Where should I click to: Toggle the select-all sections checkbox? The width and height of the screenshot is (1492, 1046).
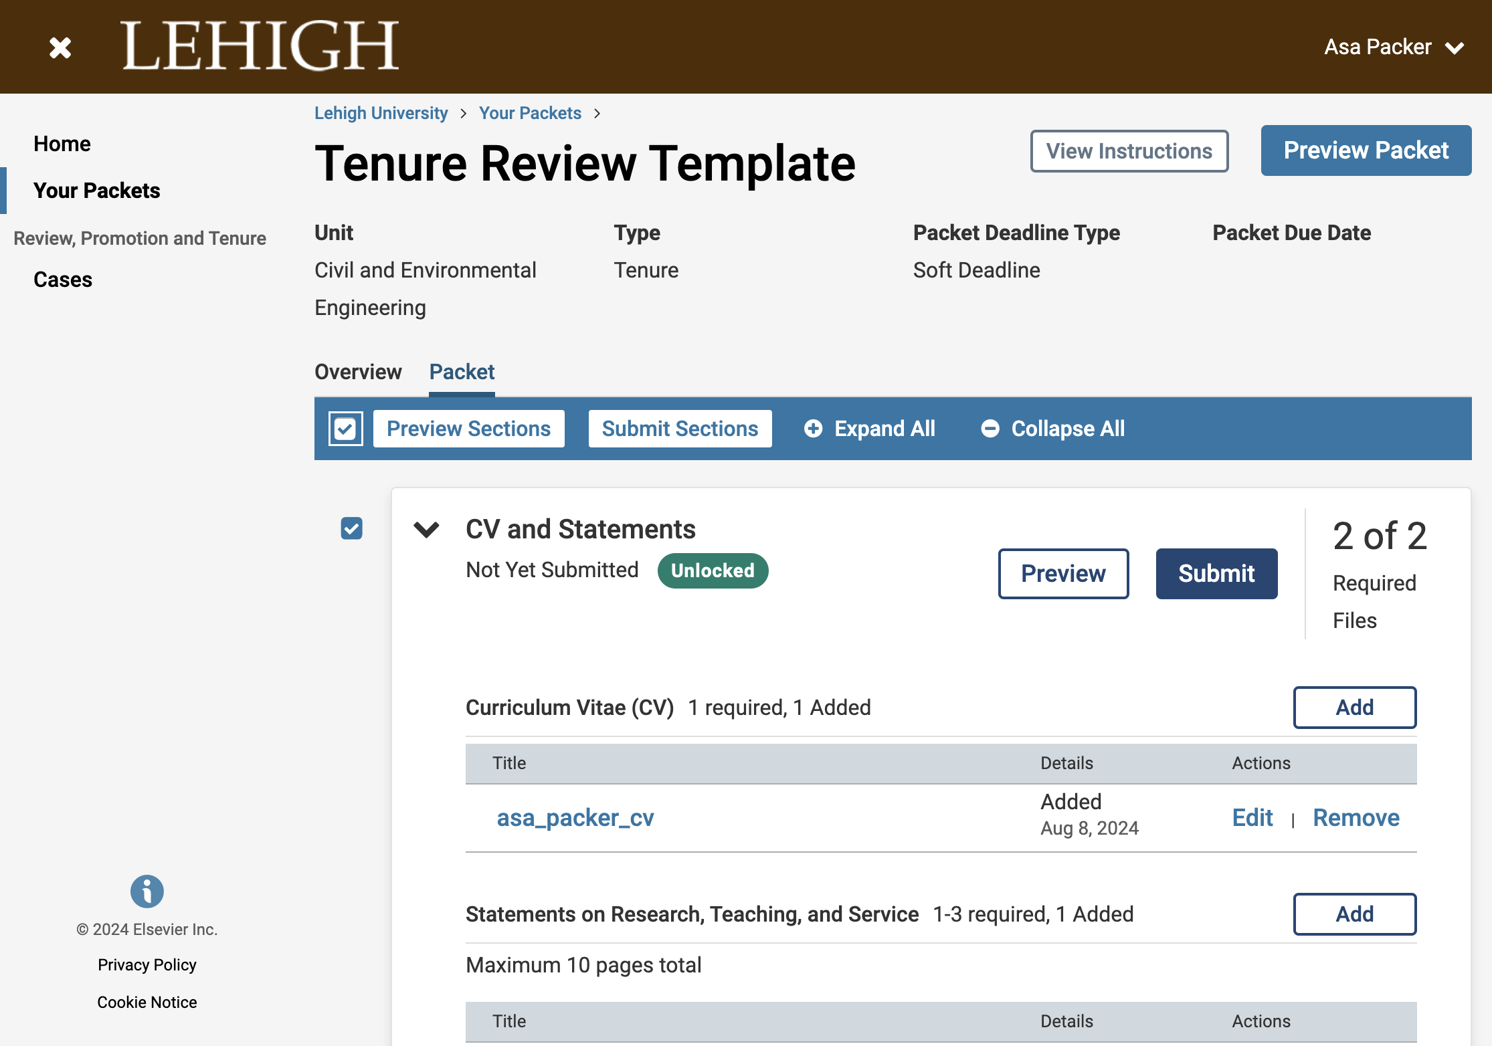(x=345, y=429)
